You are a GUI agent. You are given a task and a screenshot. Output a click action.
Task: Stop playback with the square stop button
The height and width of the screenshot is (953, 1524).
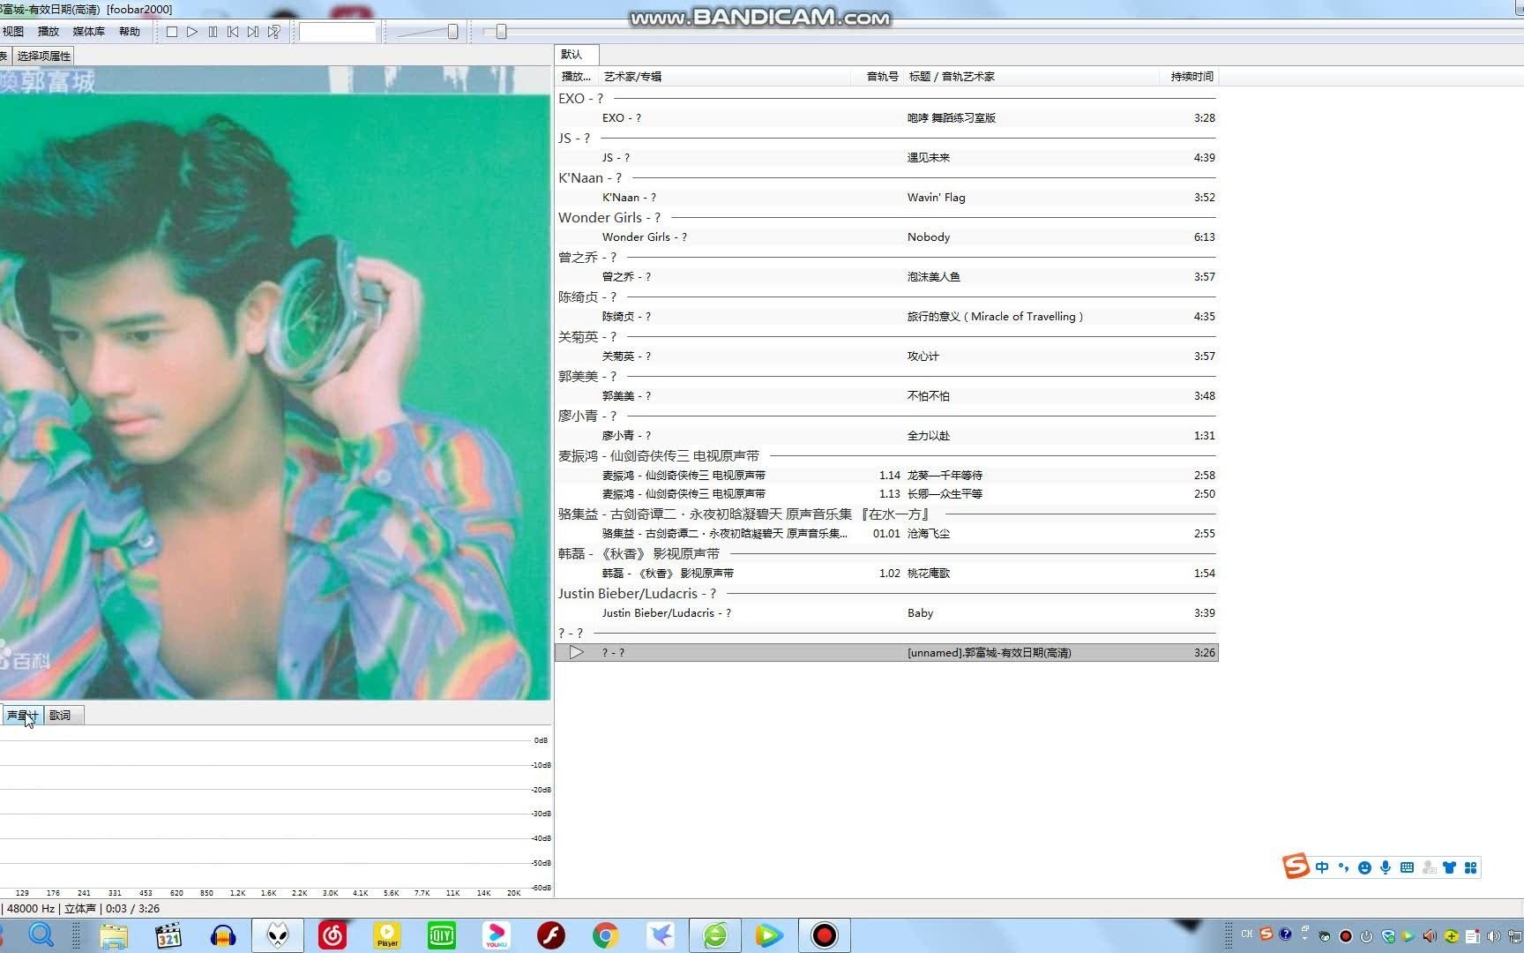[x=172, y=32]
